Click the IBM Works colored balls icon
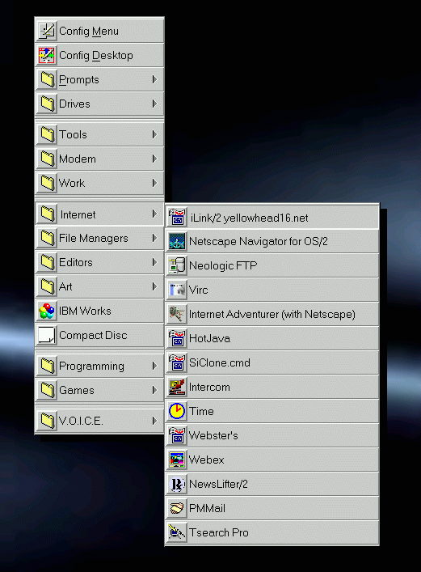Screen dimensions: 421x572 tap(48, 311)
